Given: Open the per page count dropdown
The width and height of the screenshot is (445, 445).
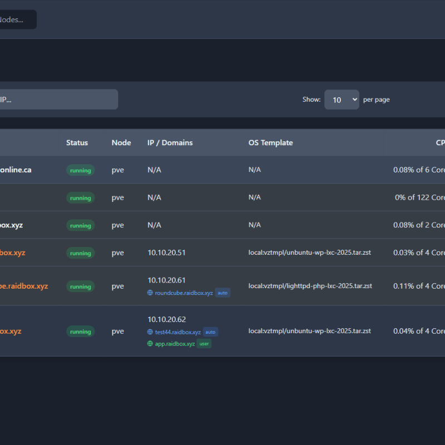Looking at the screenshot, I should pyautogui.click(x=342, y=100).
